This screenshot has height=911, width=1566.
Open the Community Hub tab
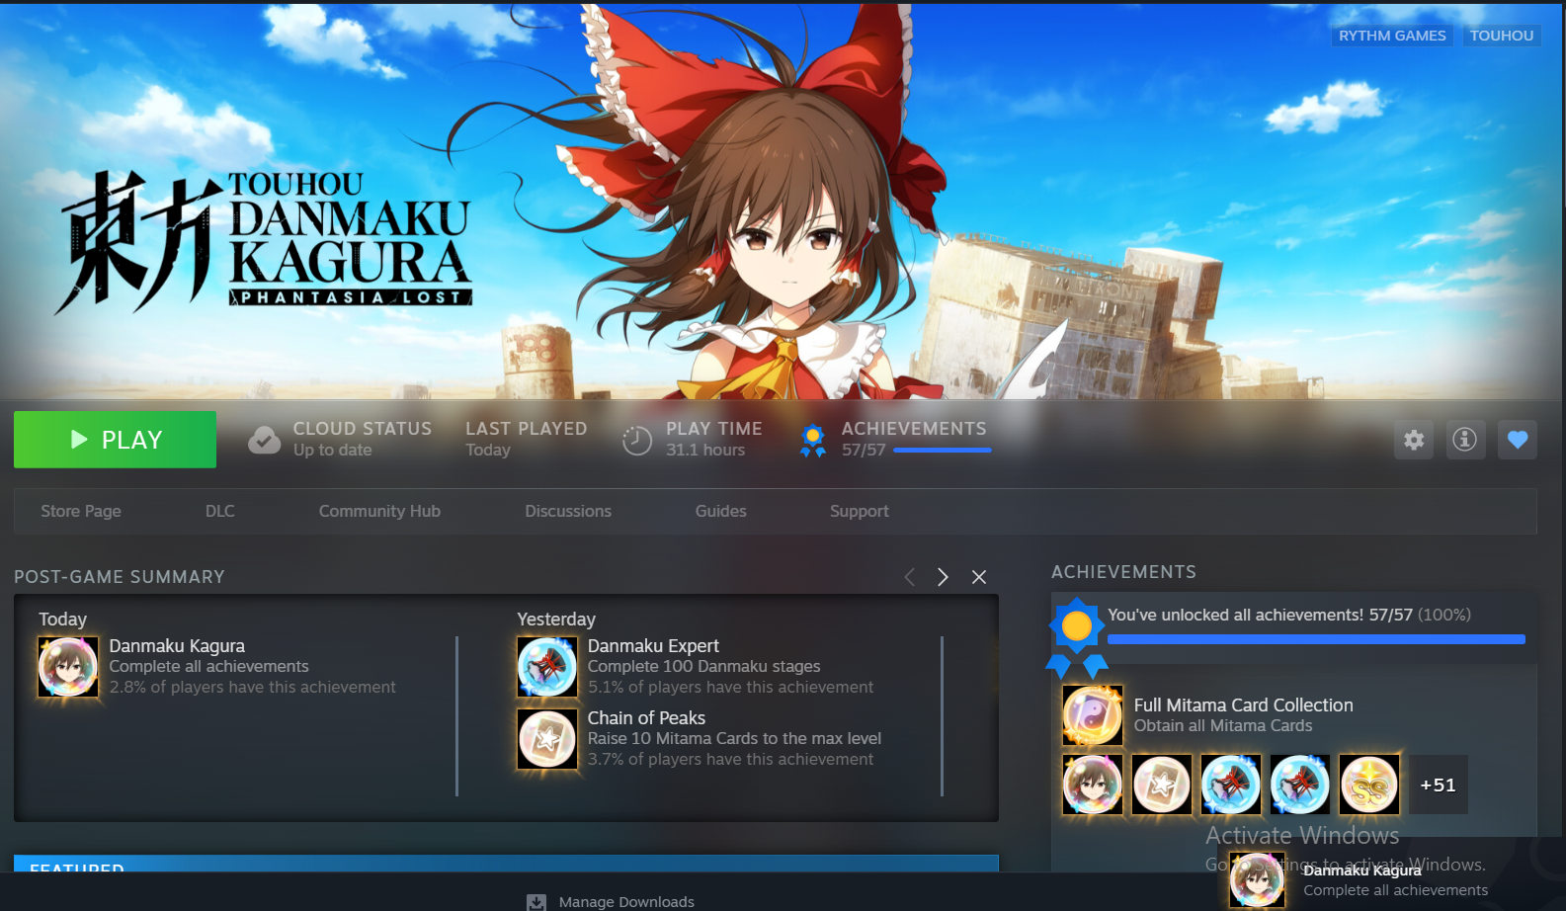click(x=379, y=511)
